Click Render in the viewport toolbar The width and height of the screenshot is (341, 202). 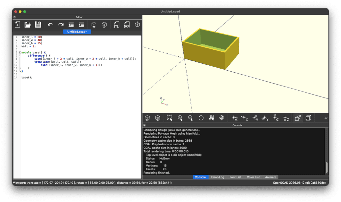pyautogui.click(x=158, y=118)
